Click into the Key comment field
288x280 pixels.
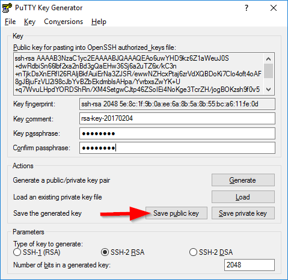pyautogui.click(x=177, y=118)
